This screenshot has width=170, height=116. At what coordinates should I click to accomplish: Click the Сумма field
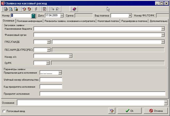(84, 15)
